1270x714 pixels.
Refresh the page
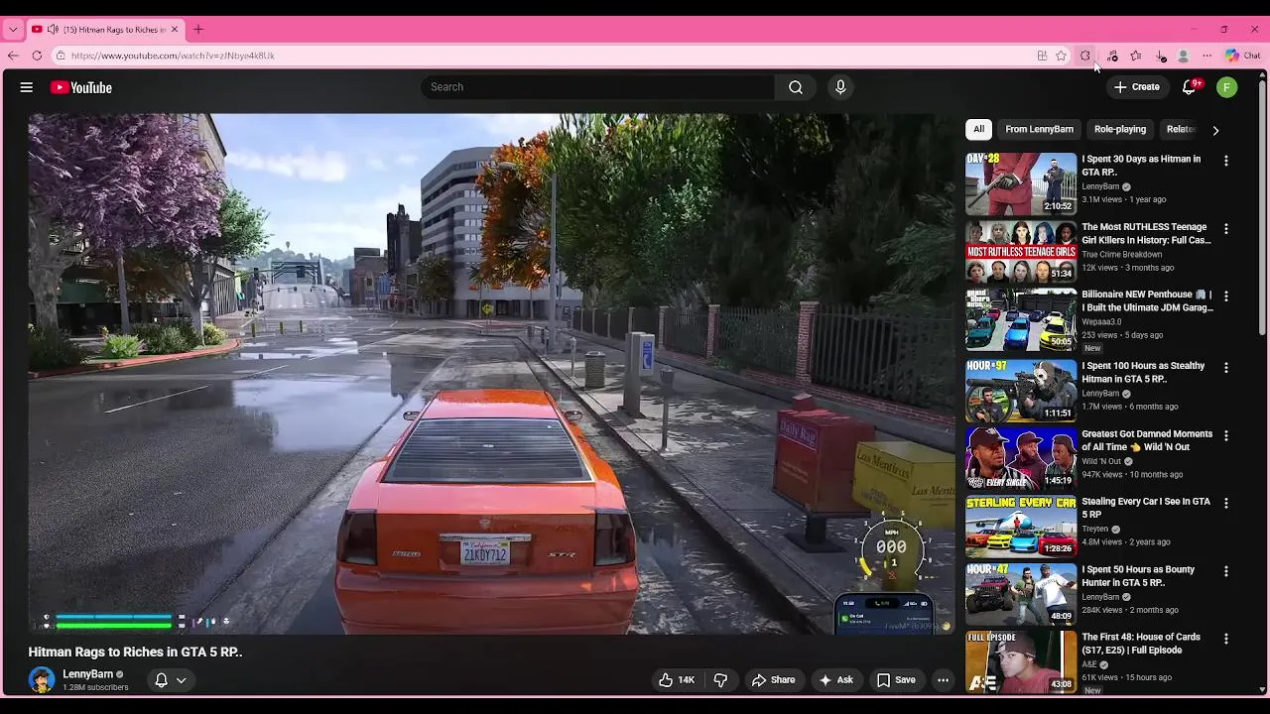37,56
